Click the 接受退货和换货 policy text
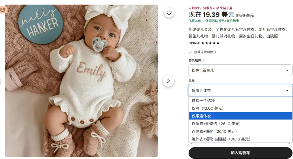Image resolution: width=293 pixels, height=159 pixels. (205, 52)
